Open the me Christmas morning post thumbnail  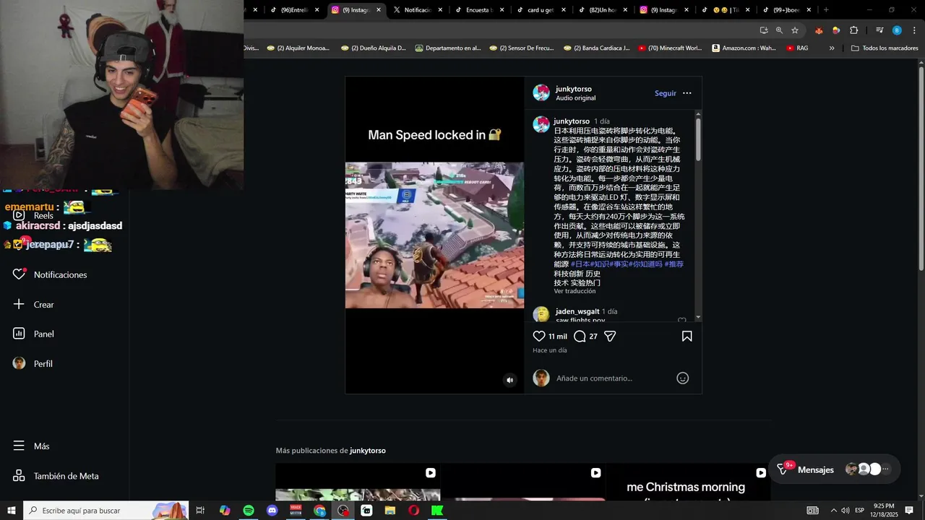coord(687,482)
